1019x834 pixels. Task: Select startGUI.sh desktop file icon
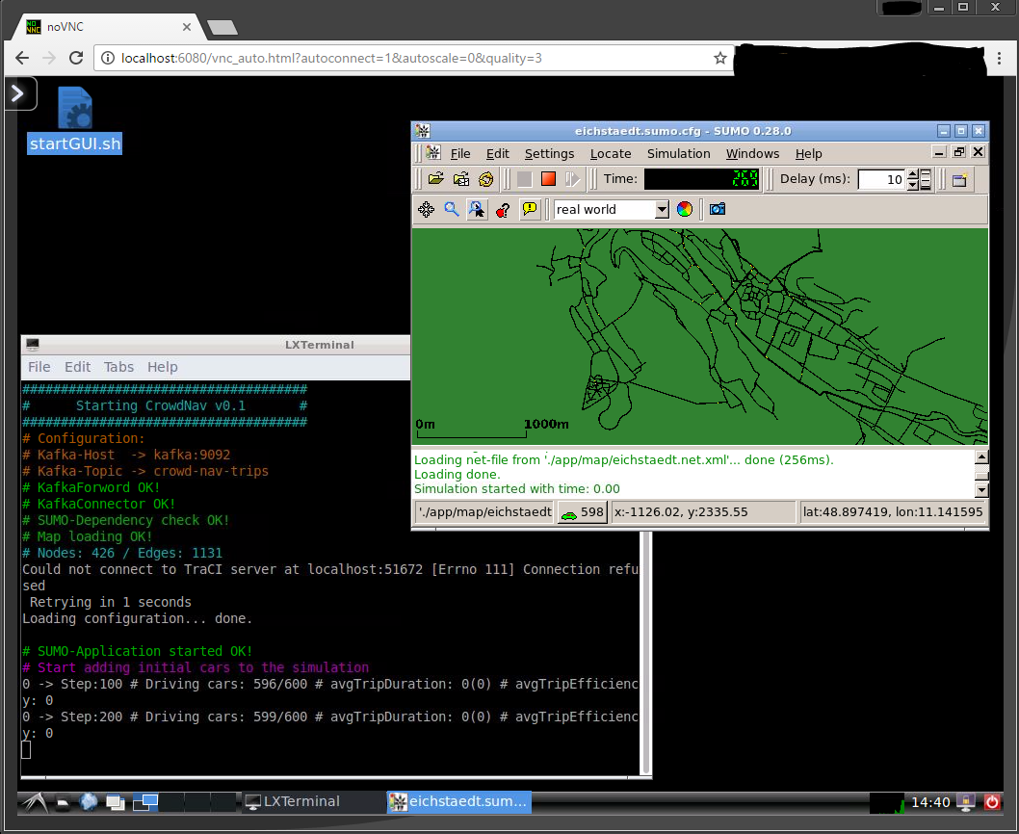pyautogui.click(x=75, y=120)
